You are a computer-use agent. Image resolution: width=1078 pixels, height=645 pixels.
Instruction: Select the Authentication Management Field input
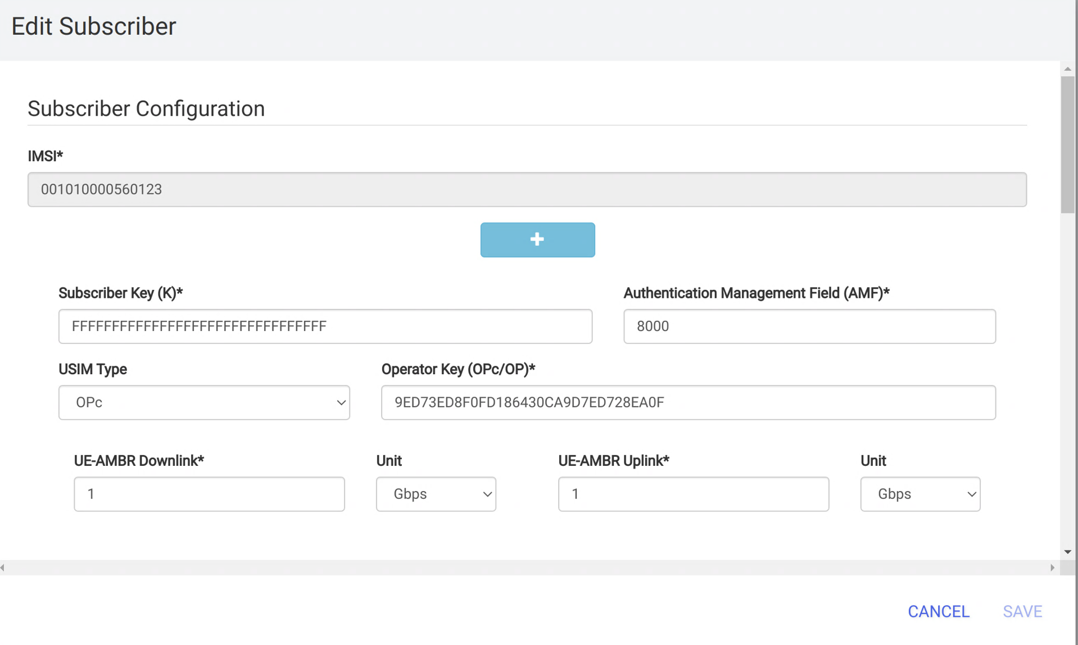click(809, 326)
